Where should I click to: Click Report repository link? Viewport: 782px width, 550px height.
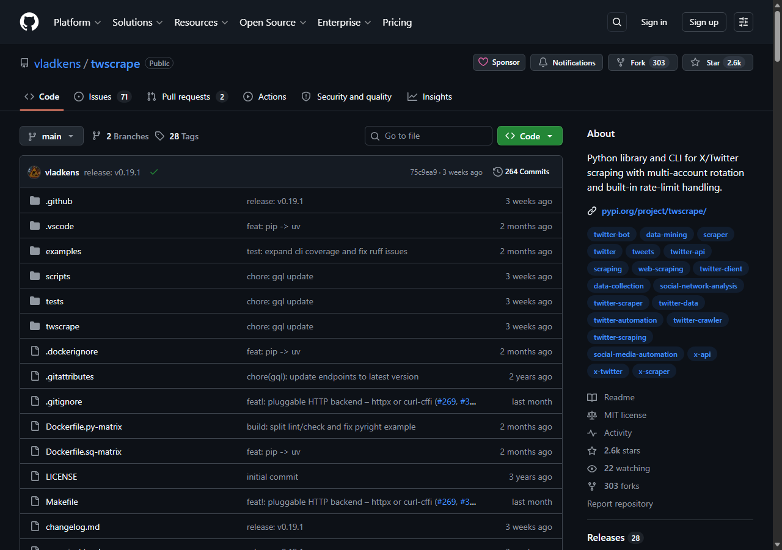(620, 504)
